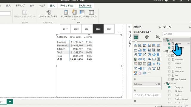
Task: Select the 2020 year slicer button
Action: click(76, 29)
